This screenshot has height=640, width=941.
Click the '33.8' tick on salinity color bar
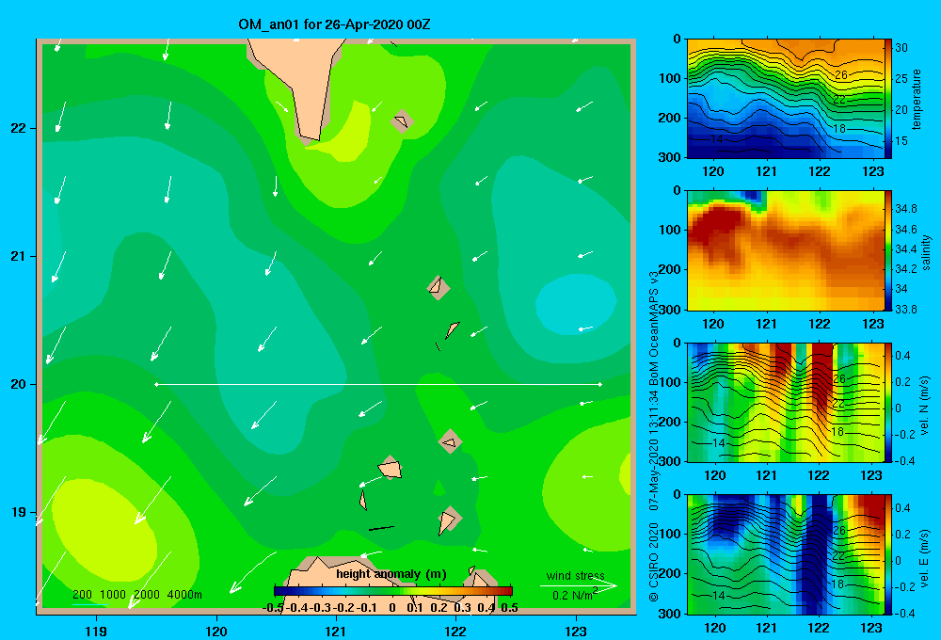(905, 310)
